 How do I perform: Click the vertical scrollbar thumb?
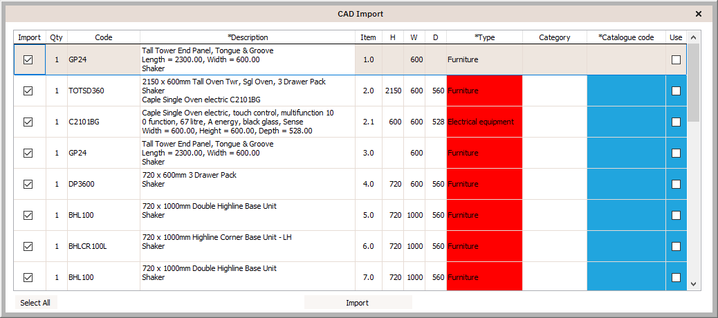[692, 82]
